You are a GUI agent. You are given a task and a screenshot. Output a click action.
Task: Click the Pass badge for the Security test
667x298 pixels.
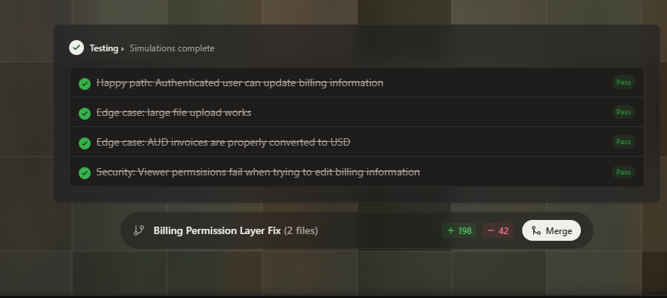(x=623, y=172)
